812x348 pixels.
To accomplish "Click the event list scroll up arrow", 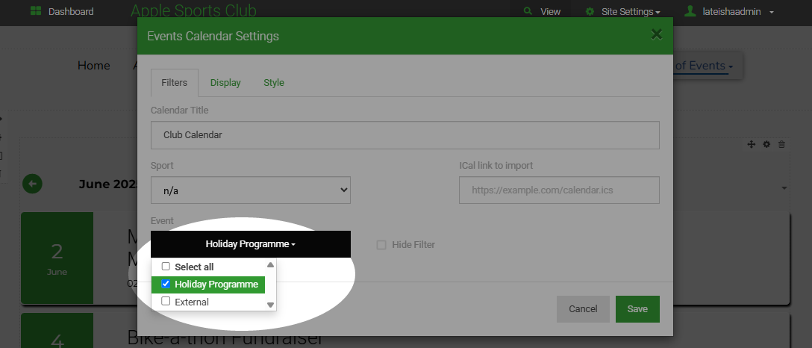I will pos(270,264).
